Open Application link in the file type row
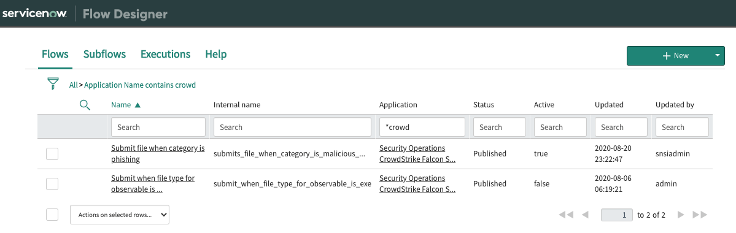This screenshot has width=736, height=233. coord(417,184)
